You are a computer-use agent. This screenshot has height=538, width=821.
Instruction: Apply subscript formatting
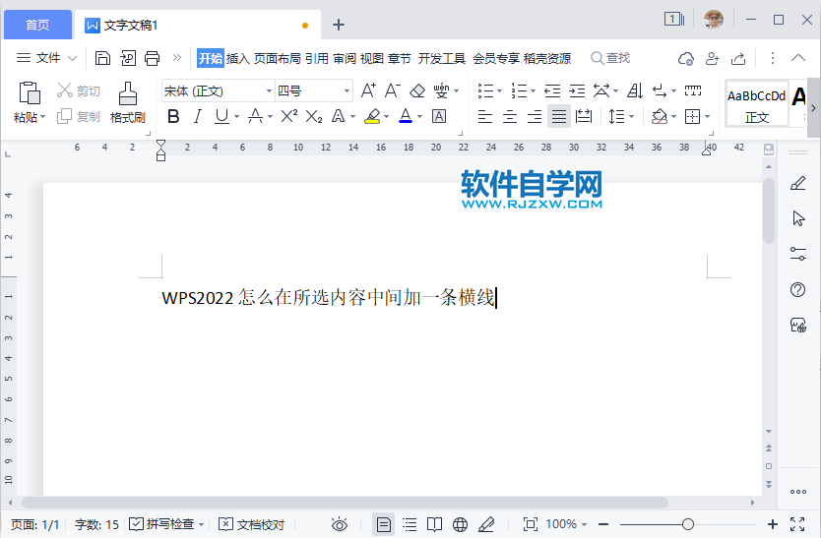click(314, 116)
